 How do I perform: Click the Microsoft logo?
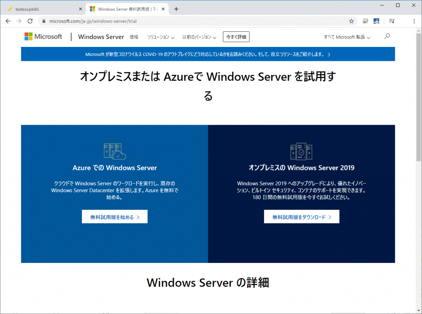43,37
